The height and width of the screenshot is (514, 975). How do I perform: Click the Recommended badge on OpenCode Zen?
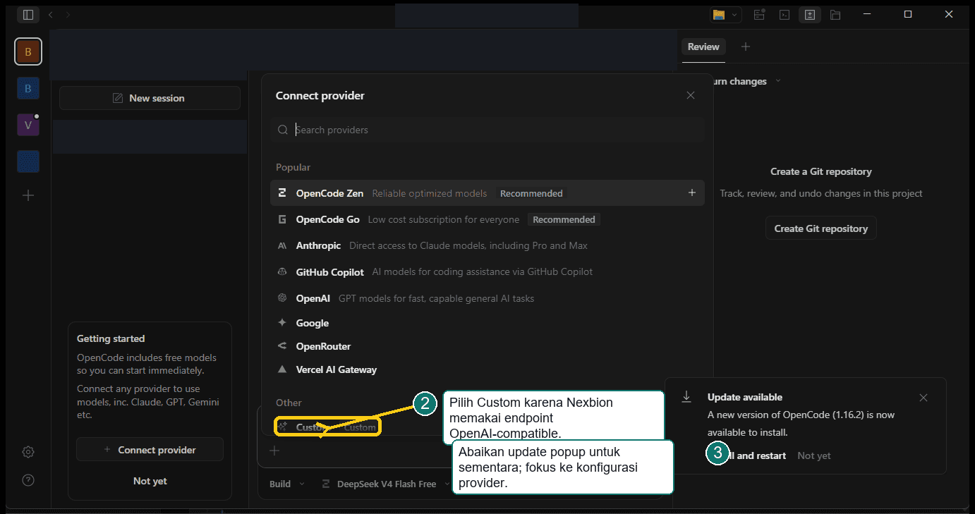pos(531,193)
